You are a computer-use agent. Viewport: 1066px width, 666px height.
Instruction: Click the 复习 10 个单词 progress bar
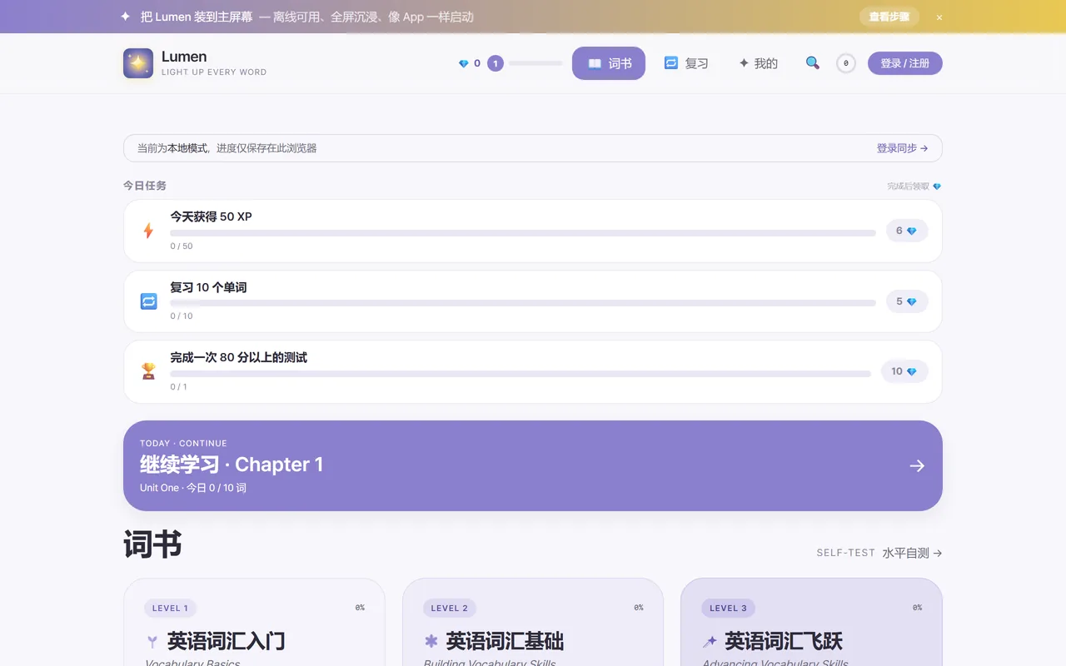pos(523,303)
